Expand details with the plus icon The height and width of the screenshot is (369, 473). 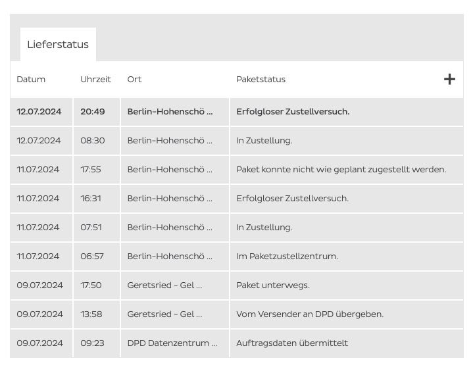pos(449,79)
